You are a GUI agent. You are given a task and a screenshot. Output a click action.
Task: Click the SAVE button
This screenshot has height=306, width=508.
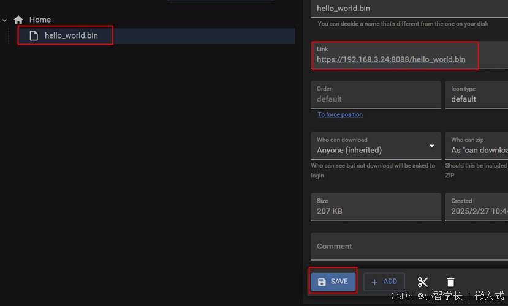[333, 282]
